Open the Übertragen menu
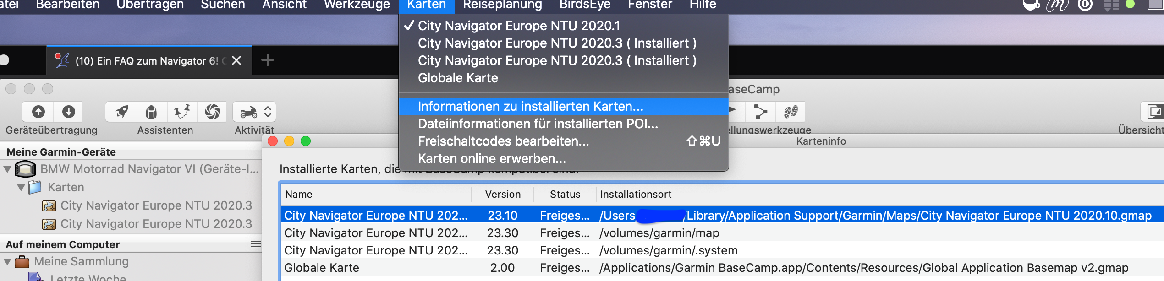Screen dimensions: 1164x281 click(150, 5)
